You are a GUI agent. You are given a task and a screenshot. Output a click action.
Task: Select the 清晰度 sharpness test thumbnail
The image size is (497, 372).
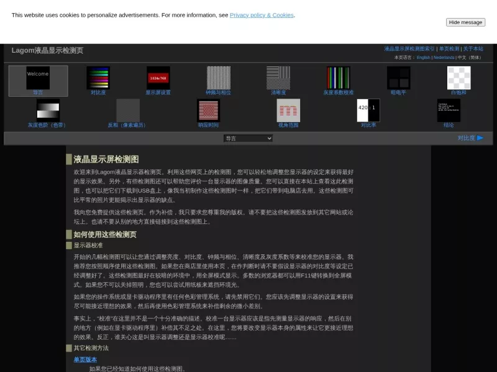(278, 78)
